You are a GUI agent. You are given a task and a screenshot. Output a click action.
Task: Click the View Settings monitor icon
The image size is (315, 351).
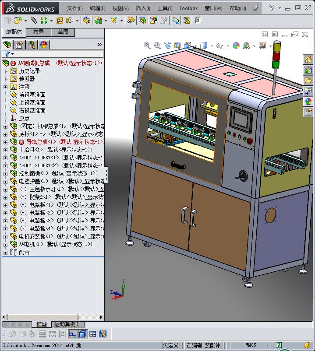[262, 46]
